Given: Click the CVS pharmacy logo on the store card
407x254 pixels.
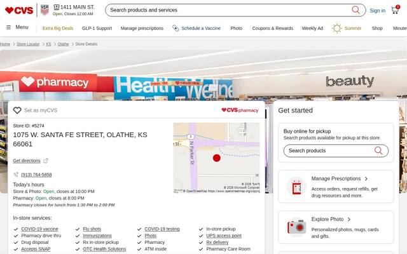Looking at the screenshot, I should [240, 110].
